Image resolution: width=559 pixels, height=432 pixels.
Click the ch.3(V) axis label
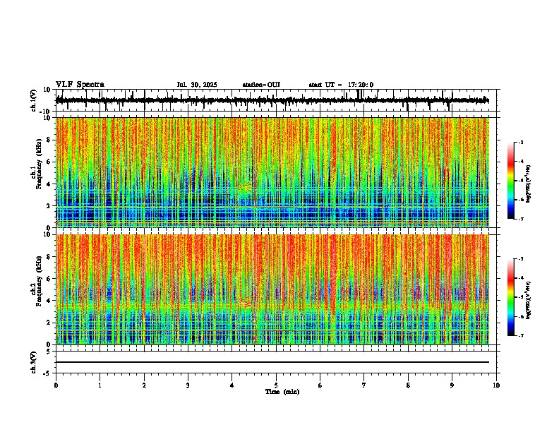34,362
